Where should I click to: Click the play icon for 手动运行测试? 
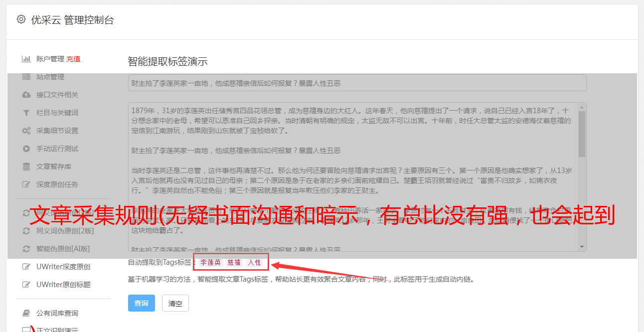[26, 149]
